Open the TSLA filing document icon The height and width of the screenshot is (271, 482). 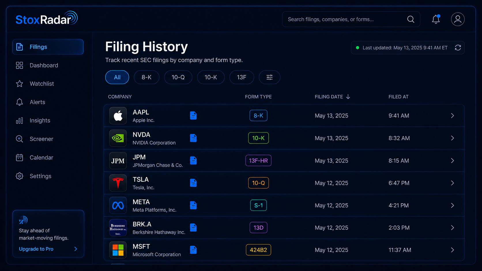tap(193, 183)
